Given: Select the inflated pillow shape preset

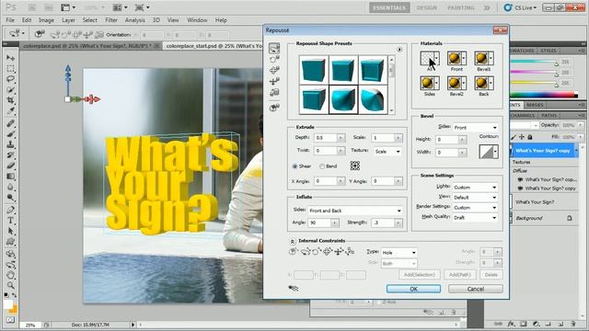Looking at the screenshot, I should click(343, 99).
